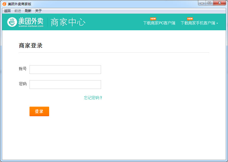This screenshot has height=162, width=228.
Task: Click the dropdown arrow next to 手机客户端
Action: [x=217, y=23]
